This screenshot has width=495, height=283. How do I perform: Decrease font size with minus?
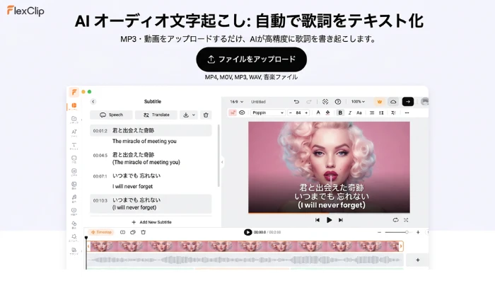tap(291, 112)
